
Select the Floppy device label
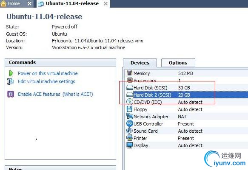(140, 109)
